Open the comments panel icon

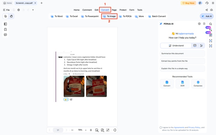pos(5,35)
